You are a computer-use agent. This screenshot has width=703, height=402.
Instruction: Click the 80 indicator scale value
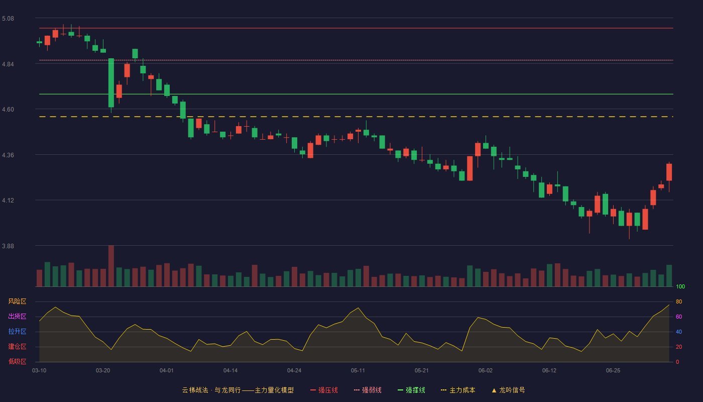pos(679,301)
